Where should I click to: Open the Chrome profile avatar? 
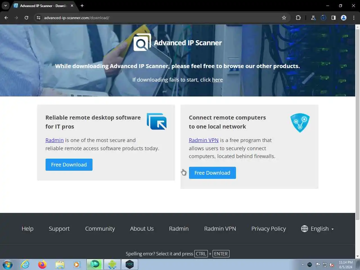344,18
